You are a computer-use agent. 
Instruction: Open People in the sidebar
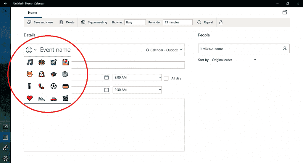tap(5, 148)
